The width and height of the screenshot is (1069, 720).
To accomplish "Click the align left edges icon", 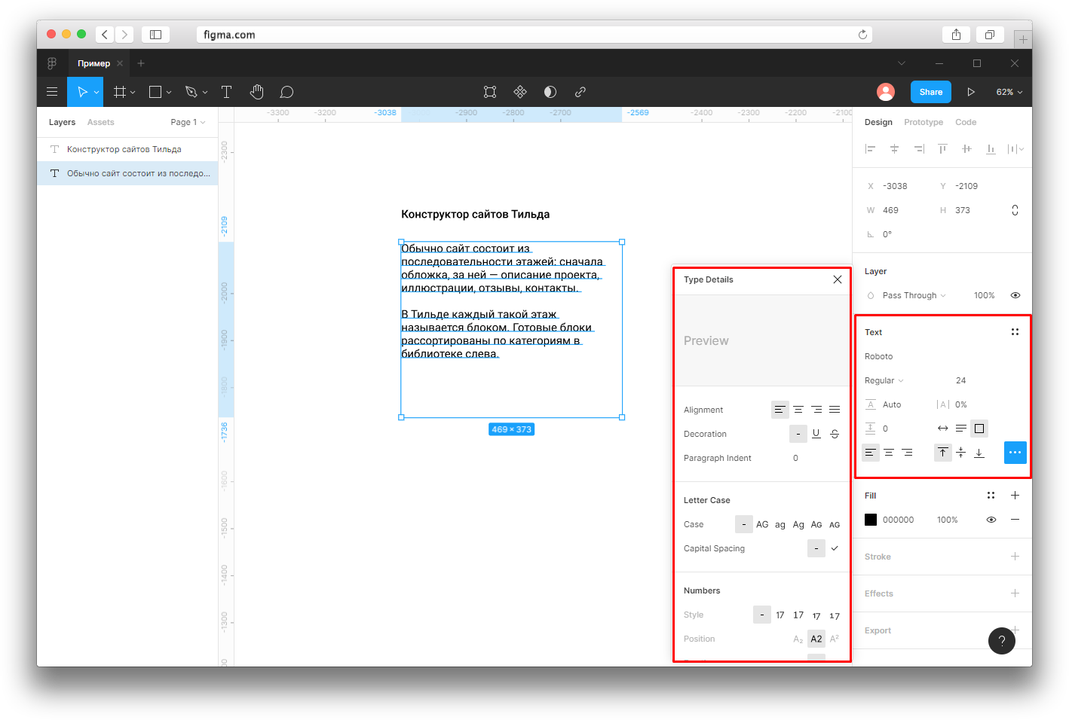I will (x=871, y=149).
